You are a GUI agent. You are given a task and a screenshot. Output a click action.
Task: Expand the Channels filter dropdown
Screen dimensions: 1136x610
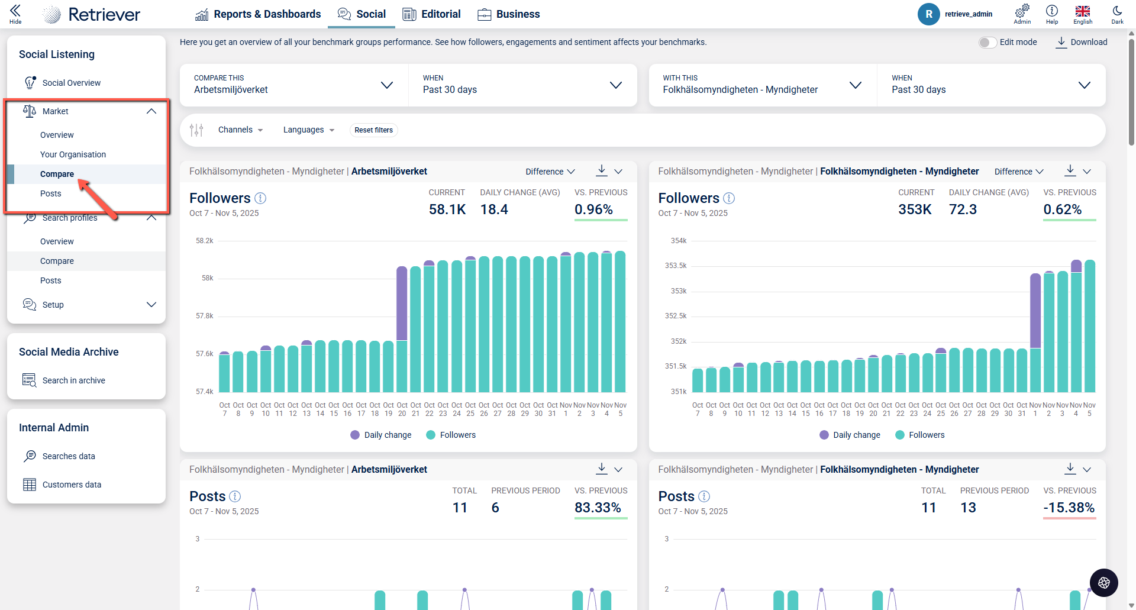click(240, 130)
